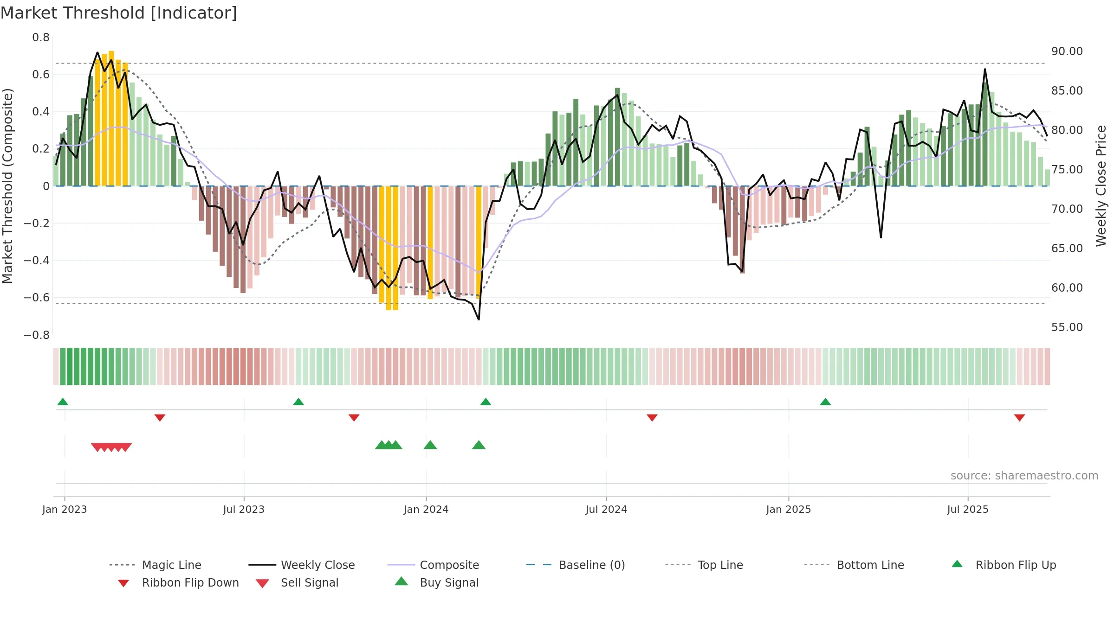Toggle the Baseline (0) legend entry

[576, 565]
